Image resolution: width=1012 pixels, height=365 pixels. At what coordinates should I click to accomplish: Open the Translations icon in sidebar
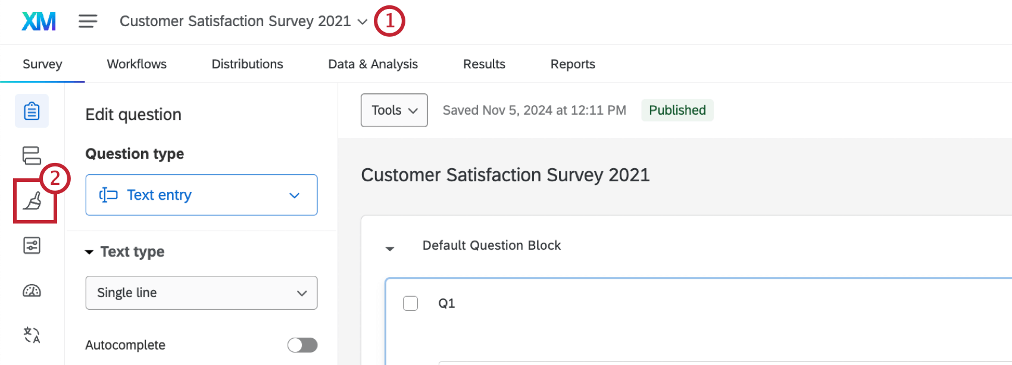[32, 335]
